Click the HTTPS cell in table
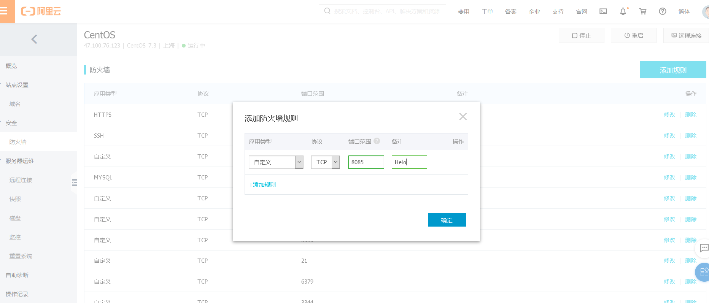709x303 pixels. point(103,115)
